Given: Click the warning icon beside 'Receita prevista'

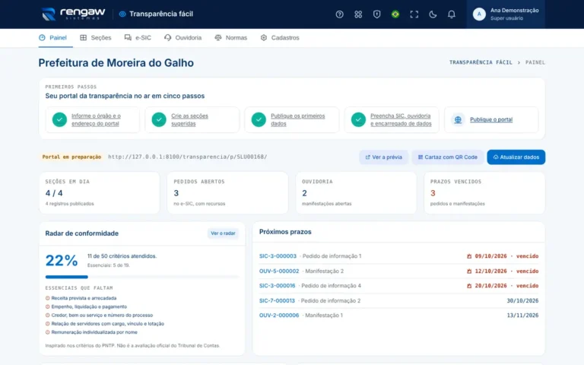Looking at the screenshot, I should point(48,298).
